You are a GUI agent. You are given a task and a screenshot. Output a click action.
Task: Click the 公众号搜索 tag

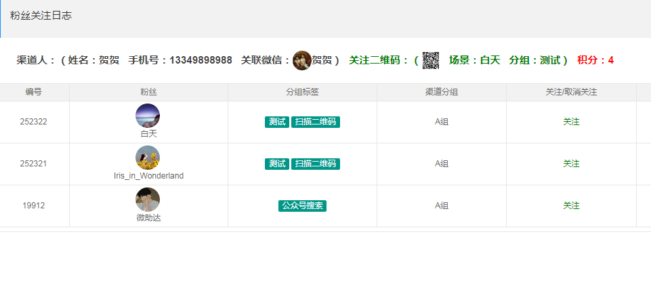click(x=302, y=206)
